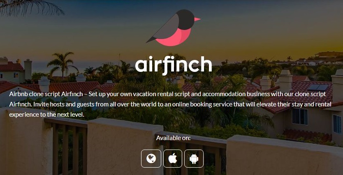Click the bird's black tail tip
Screen dimensions: 343x175
pos(151,40)
